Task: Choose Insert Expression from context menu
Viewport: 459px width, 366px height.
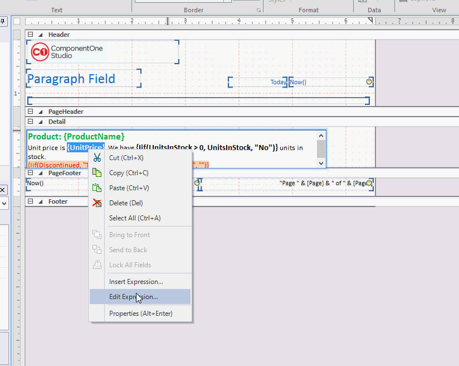Action: click(x=136, y=282)
